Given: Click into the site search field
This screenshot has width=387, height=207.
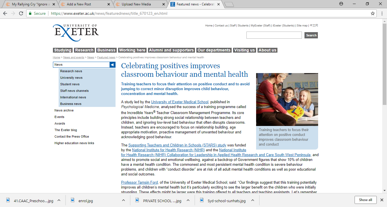Looking at the screenshot, I should click(x=274, y=35).
